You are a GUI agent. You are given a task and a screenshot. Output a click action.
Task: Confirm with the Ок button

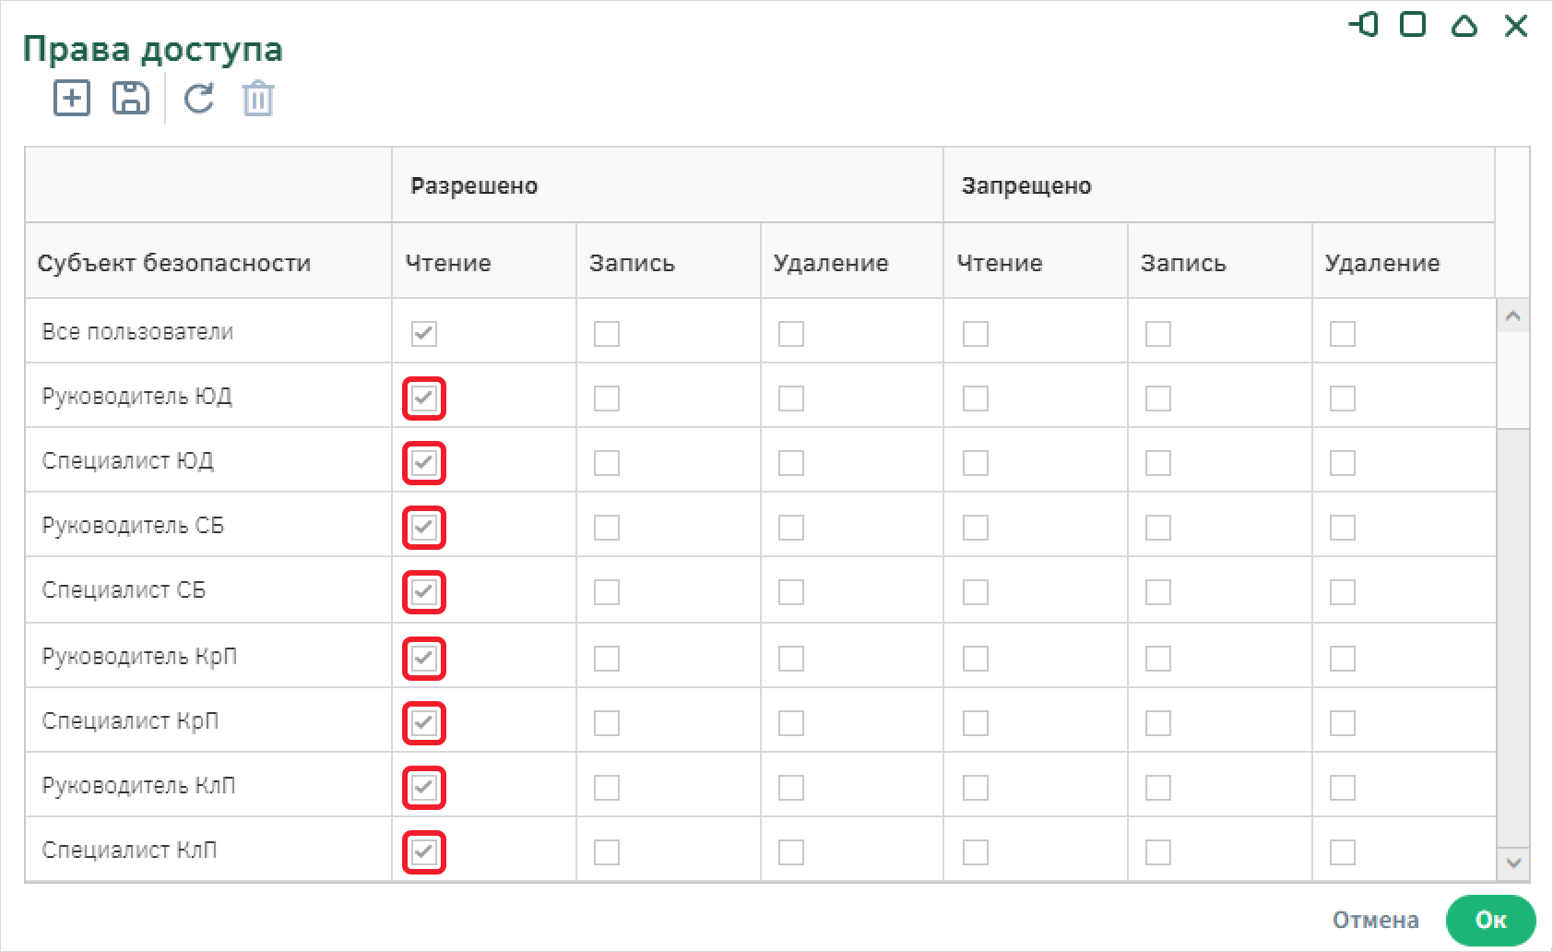[x=1490, y=920]
